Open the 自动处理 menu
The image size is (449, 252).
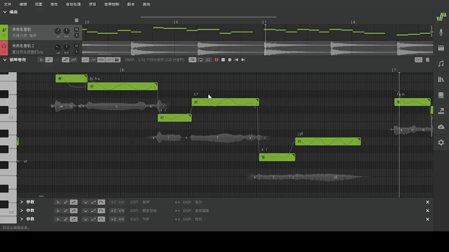[x=73, y=4]
